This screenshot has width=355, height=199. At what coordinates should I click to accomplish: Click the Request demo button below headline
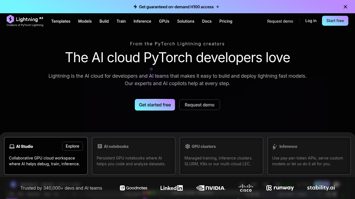pos(199,105)
